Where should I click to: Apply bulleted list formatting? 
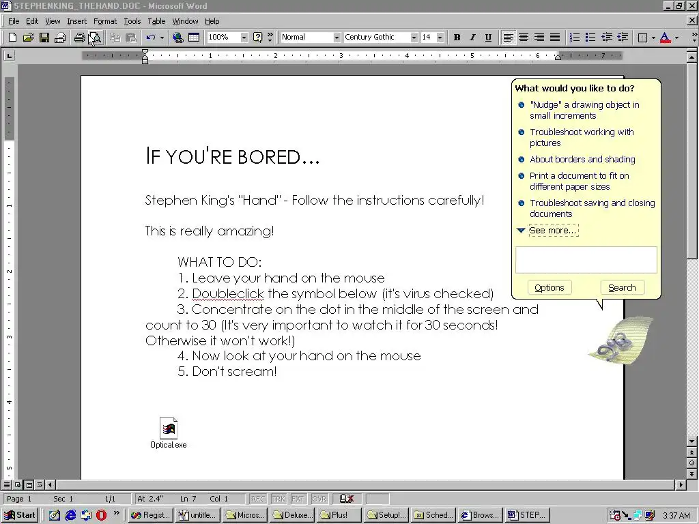(x=590, y=38)
